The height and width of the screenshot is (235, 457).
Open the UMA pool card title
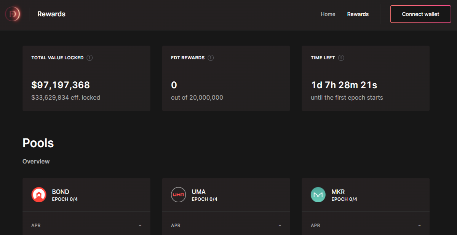tap(198, 192)
